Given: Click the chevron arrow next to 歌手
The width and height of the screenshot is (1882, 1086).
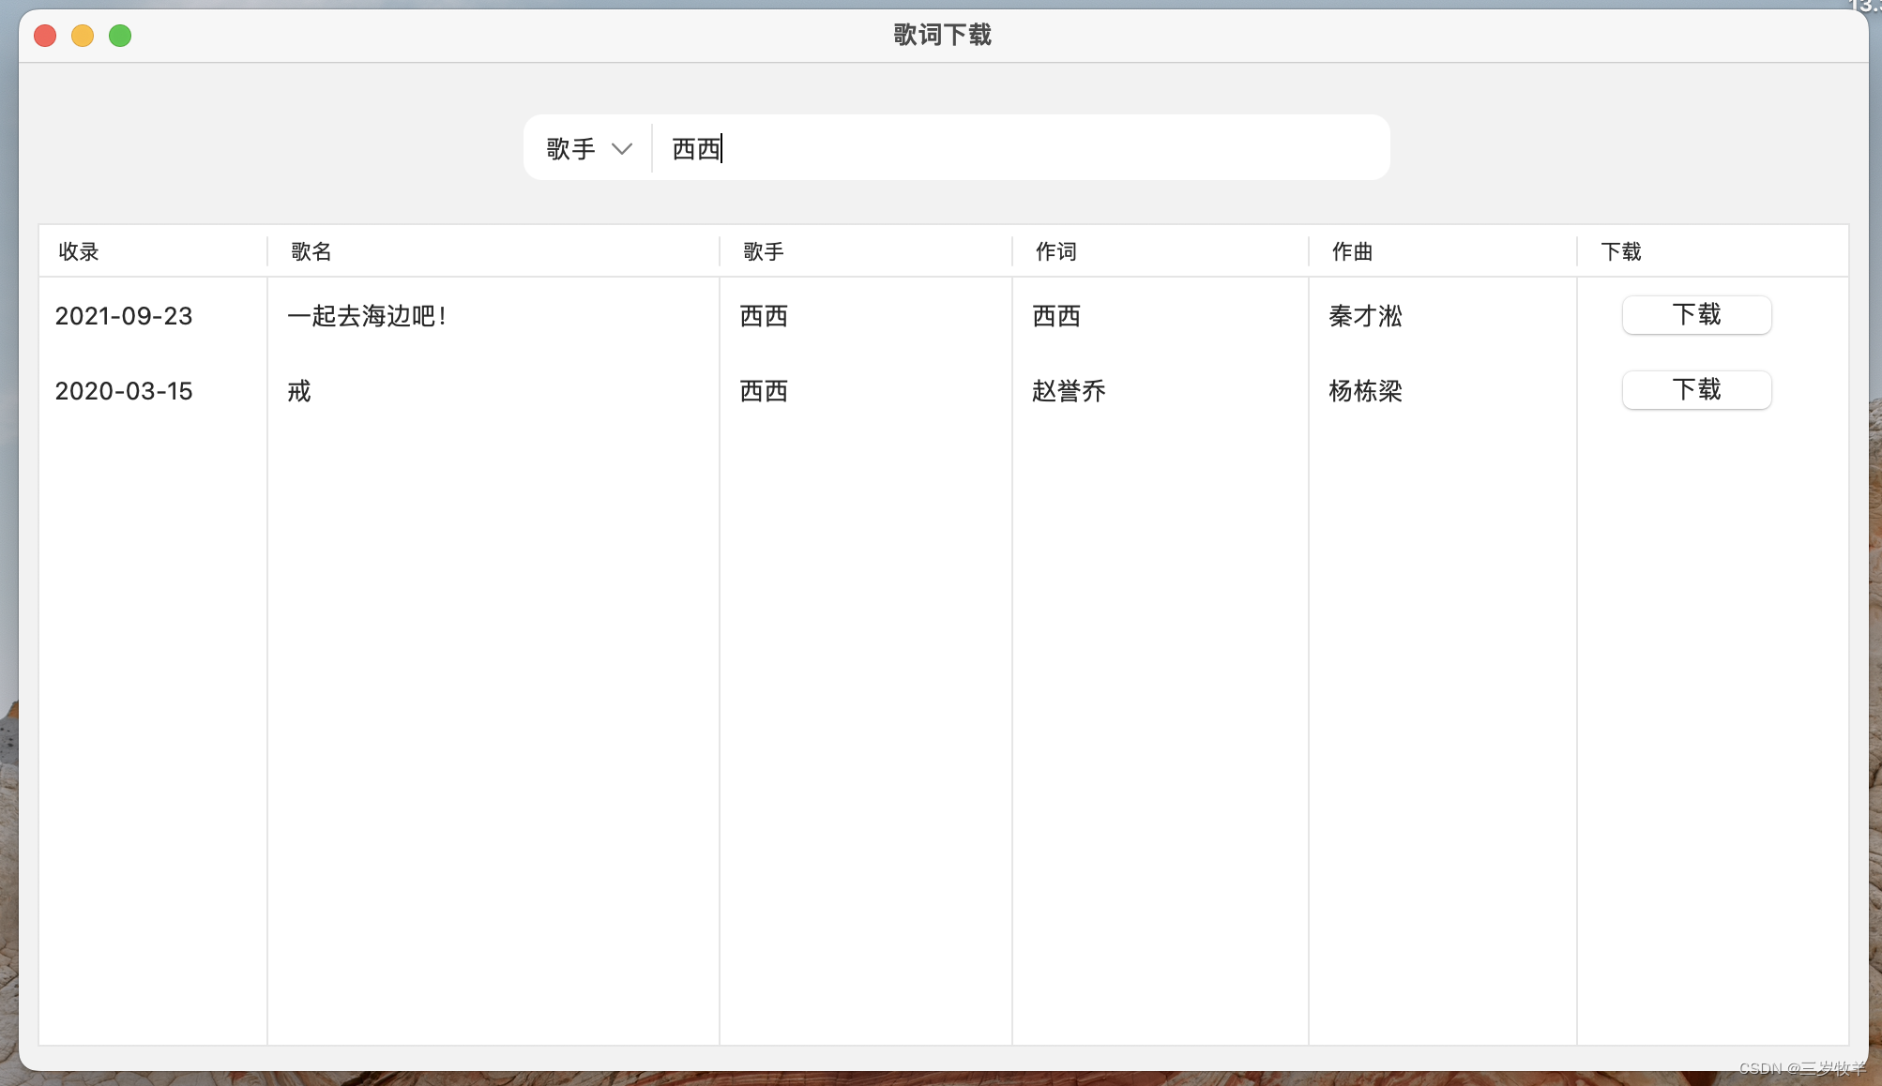Looking at the screenshot, I should coord(621,149).
